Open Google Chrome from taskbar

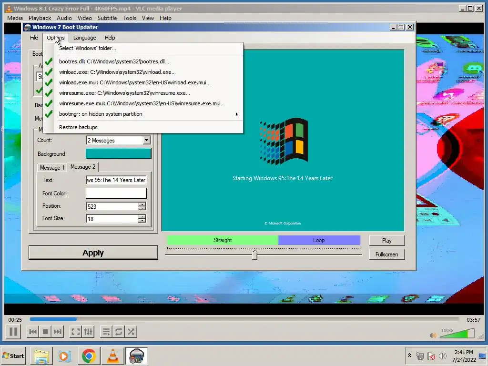point(89,356)
